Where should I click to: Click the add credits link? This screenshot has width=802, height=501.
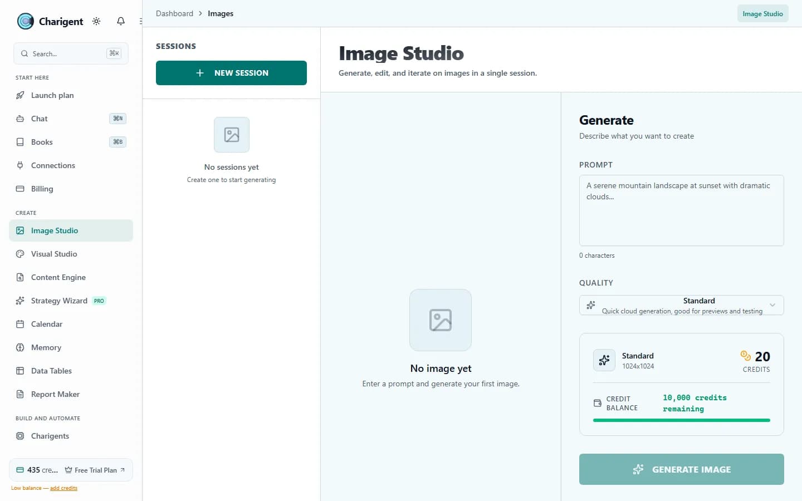pyautogui.click(x=63, y=488)
